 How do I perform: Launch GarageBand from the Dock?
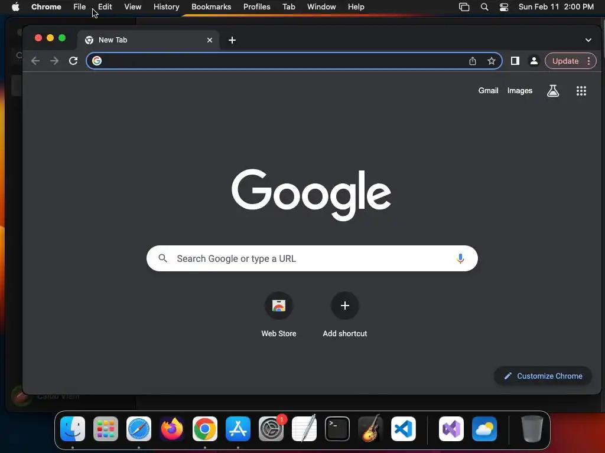(x=370, y=428)
